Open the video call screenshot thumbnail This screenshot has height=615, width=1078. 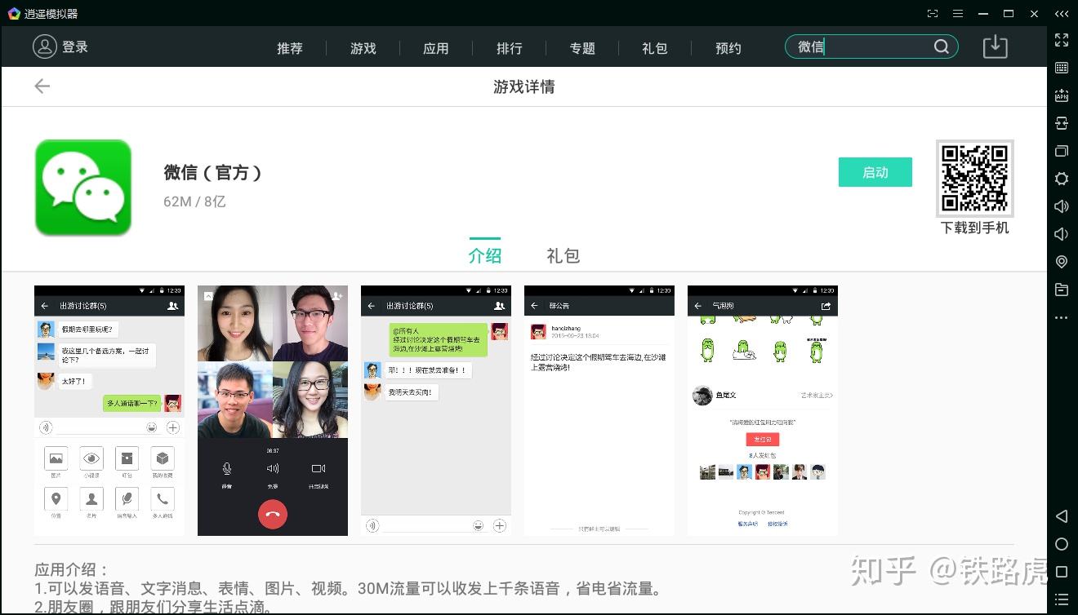[x=273, y=410]
